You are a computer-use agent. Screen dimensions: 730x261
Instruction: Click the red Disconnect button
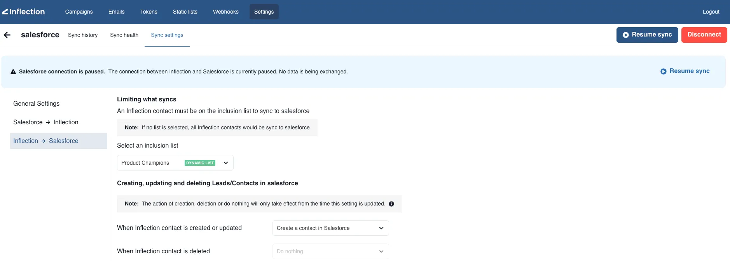pos(704,35)
